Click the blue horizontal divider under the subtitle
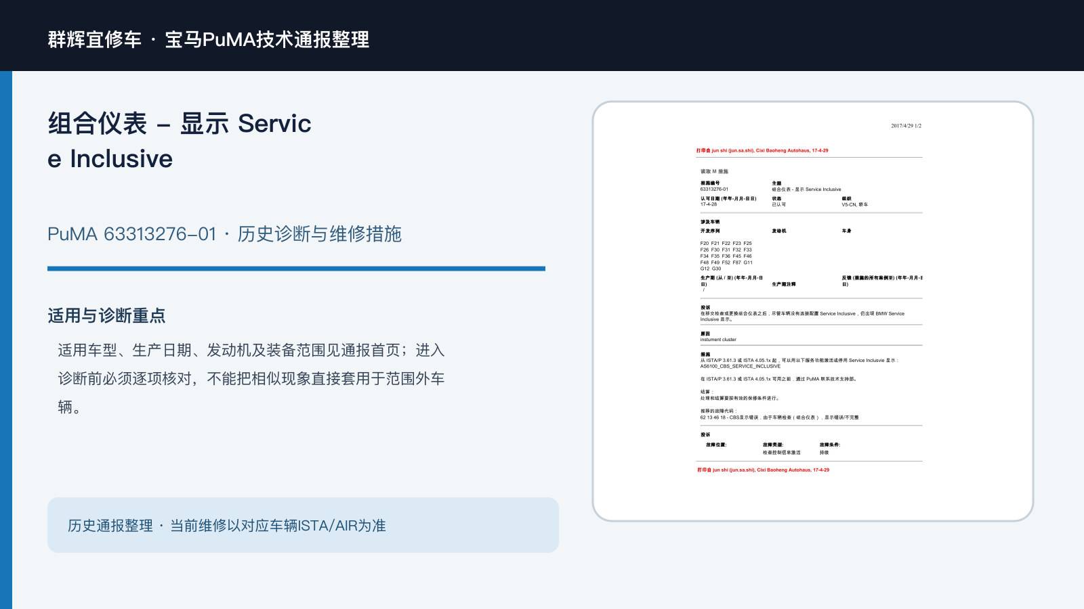This screenshot has height=609, width=1084. [296, 269]
